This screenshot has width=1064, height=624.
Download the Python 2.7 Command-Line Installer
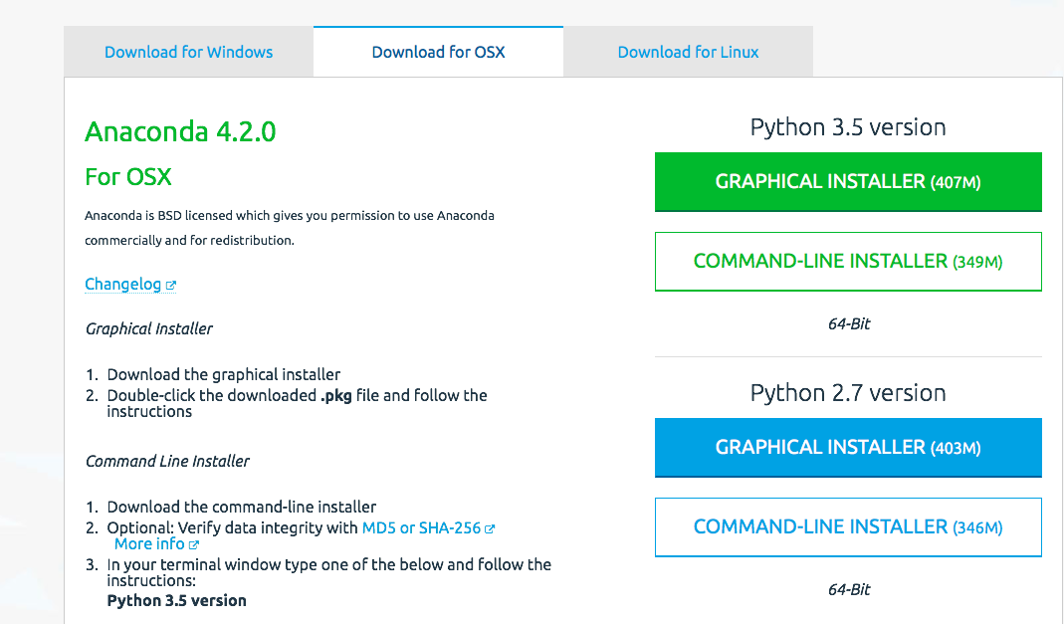point(847,526)
